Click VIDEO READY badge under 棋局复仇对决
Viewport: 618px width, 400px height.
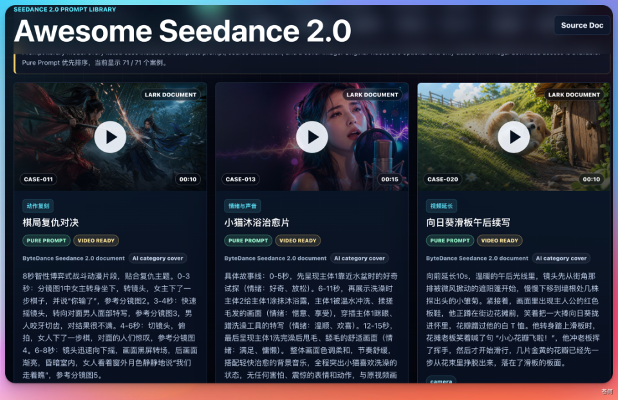pyautogui.click(x=96, y=241)
